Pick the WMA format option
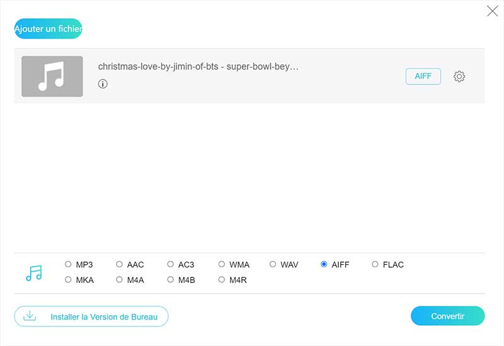 coord(222,265)
